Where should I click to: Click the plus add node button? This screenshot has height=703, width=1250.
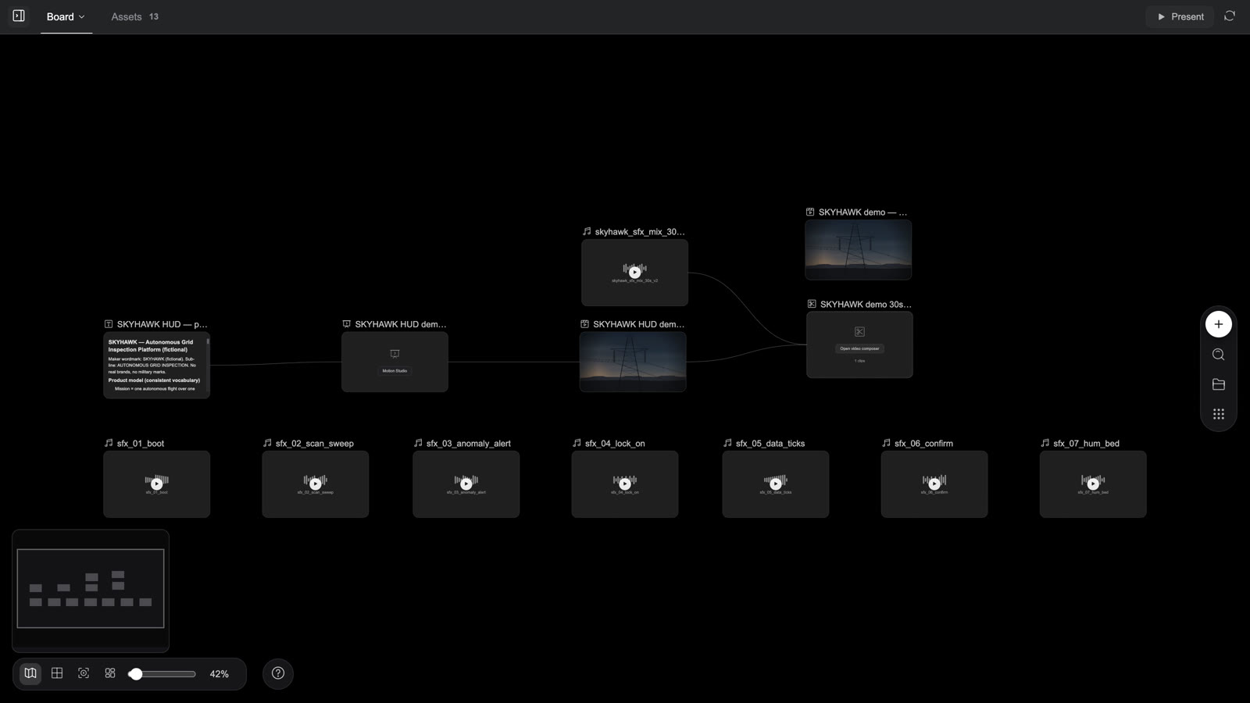[x=1218, y=324]
